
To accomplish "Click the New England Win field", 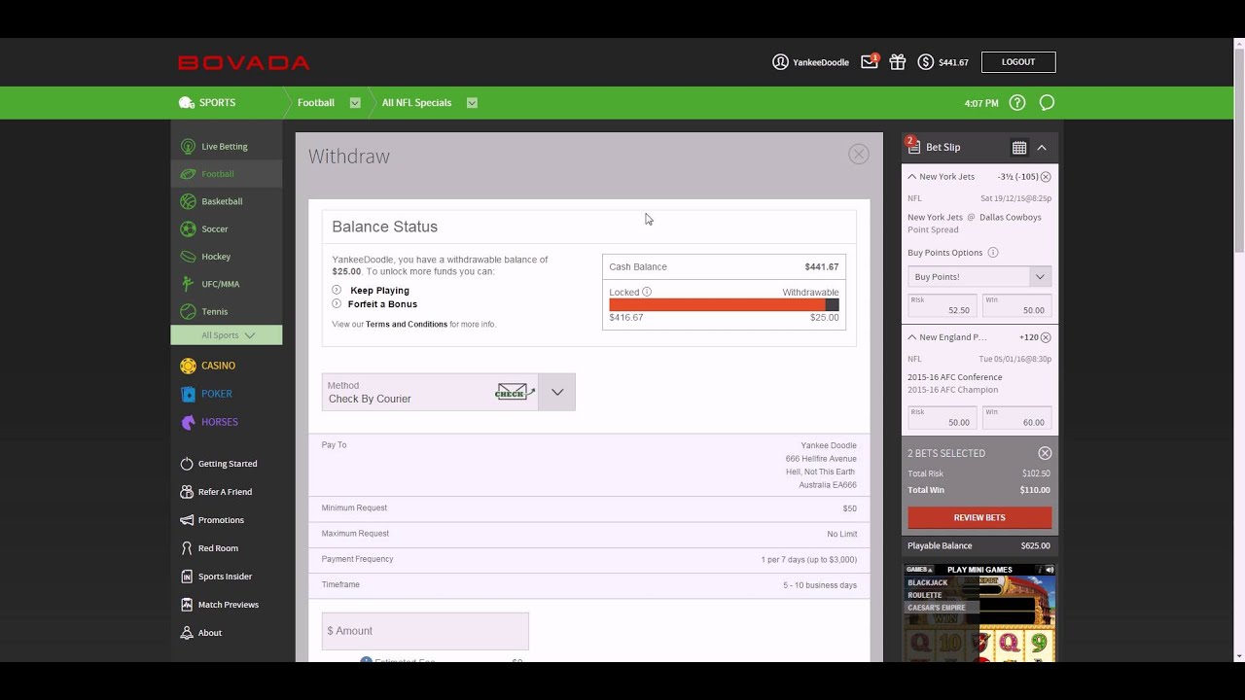I will [x=1015, y=418].
